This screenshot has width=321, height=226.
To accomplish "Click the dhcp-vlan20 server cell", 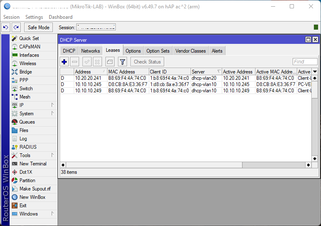I will (x=206, y=78).
